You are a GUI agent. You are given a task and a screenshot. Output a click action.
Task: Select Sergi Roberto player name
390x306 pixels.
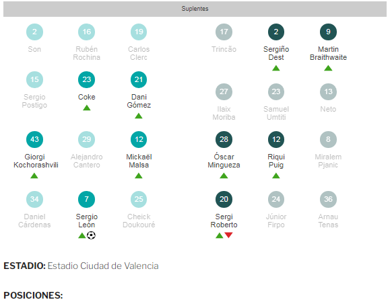click(224, 221)
